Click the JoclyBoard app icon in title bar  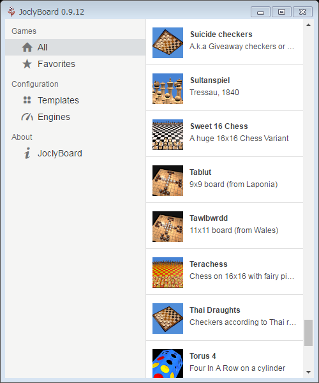(11, 11)
